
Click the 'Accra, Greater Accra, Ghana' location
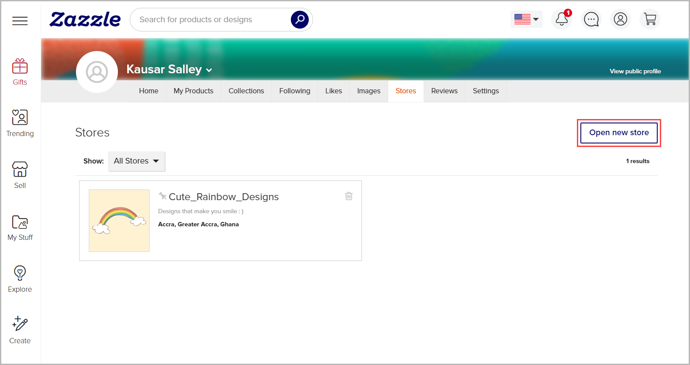pyautogui.click(x=198, y=224)
